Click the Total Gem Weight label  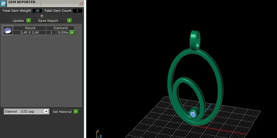point(17,11)
